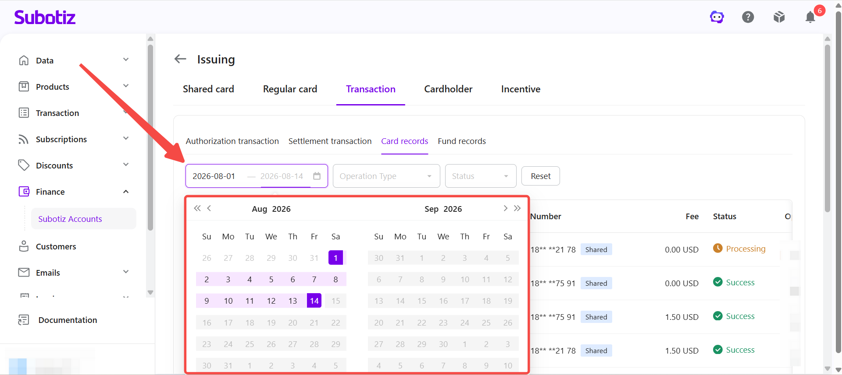842x375 pixels.
Task: Go to previous year in calendar
Action: (x=197, y=208)
